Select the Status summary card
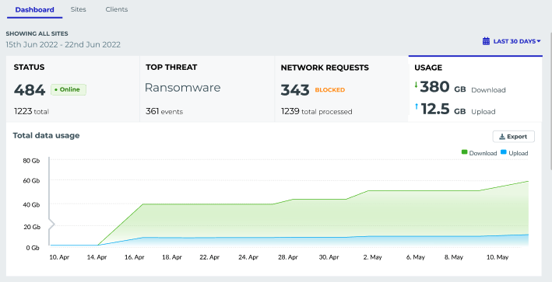The width and height of the screenshot is (552, 282). [x=73, y=89]
